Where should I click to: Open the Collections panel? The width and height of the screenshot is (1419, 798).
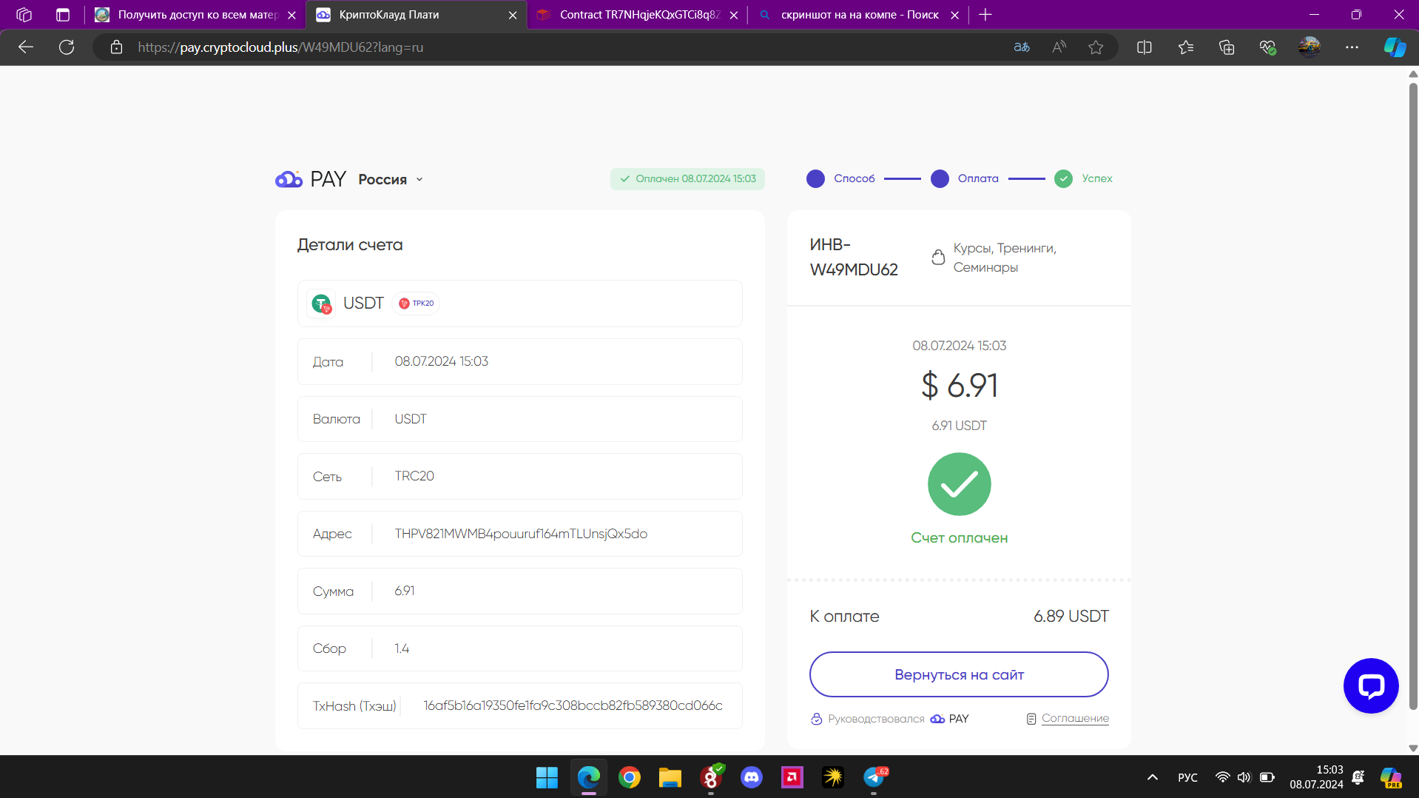pos(1227,47)
